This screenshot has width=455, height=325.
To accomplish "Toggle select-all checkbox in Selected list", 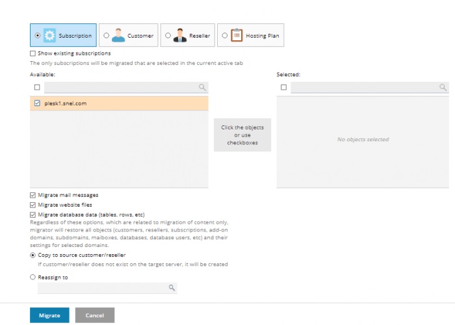I will (284, 87).
